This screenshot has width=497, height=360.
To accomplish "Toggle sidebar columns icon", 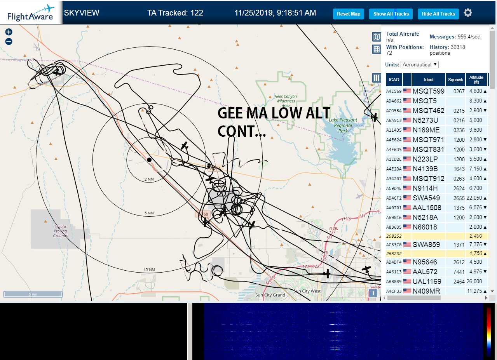I will pos(376,78).
